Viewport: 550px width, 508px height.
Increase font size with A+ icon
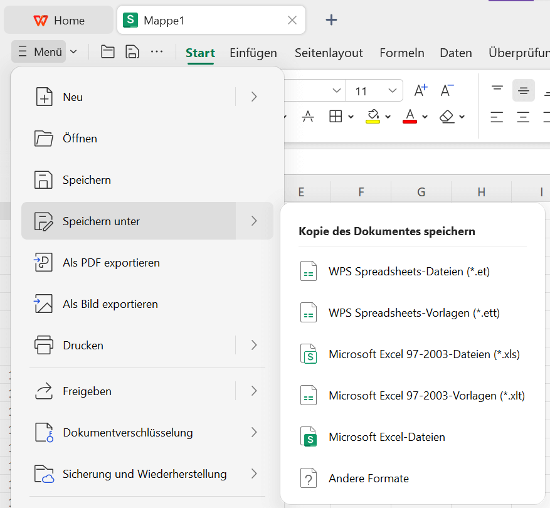point(421,91)
